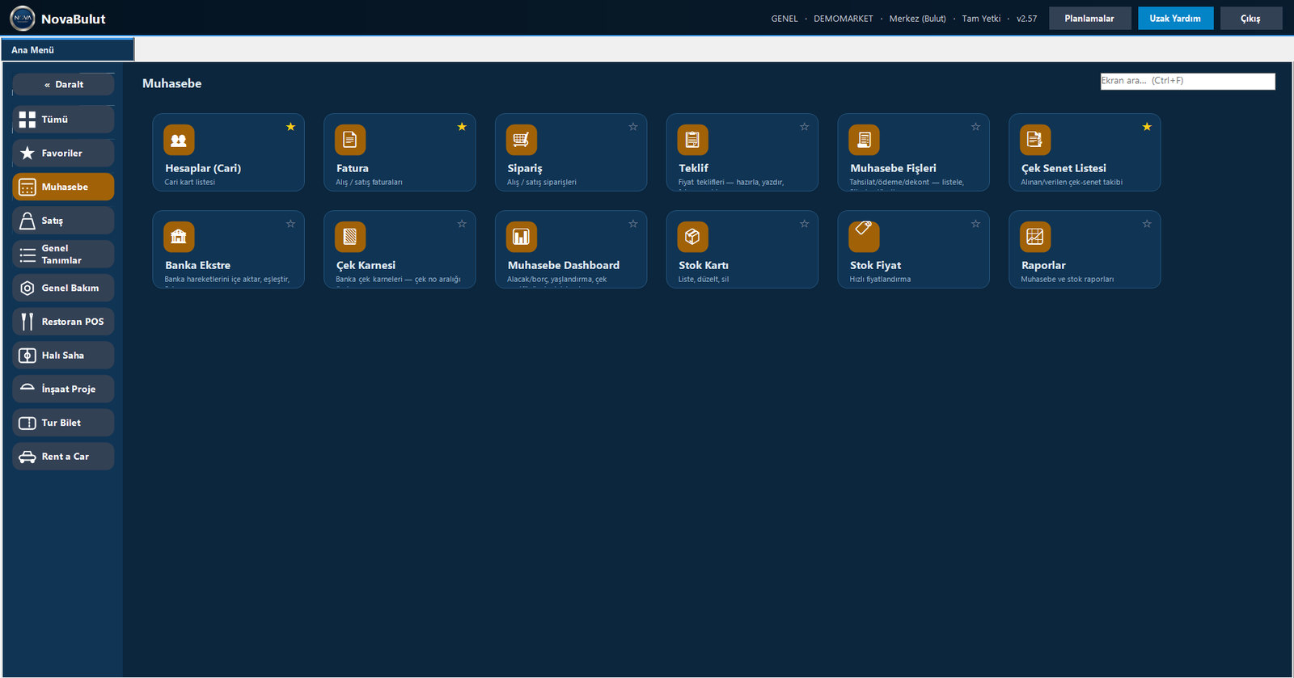Open the Teklif clipboard icon
This screenshot has width=1294, height=678.
coord(693,140)
